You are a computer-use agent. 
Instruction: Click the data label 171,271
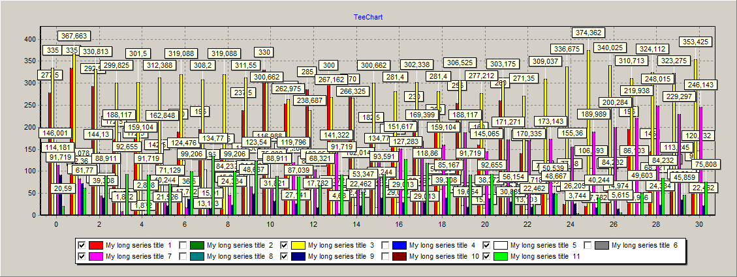coord(508,122)
